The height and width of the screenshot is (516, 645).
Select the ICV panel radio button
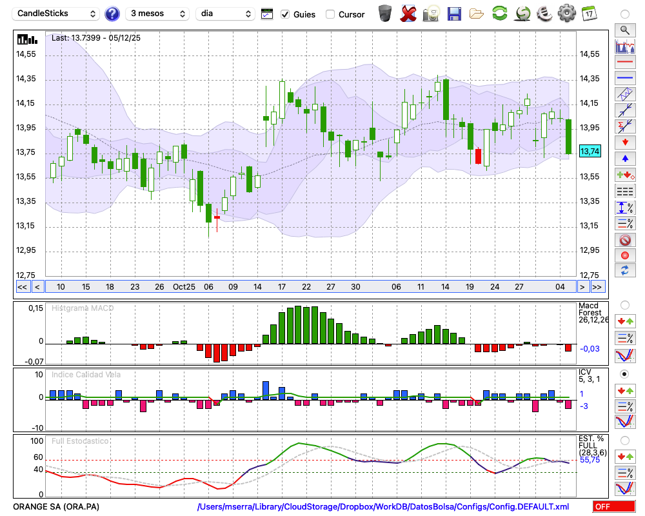pos(624,373)
